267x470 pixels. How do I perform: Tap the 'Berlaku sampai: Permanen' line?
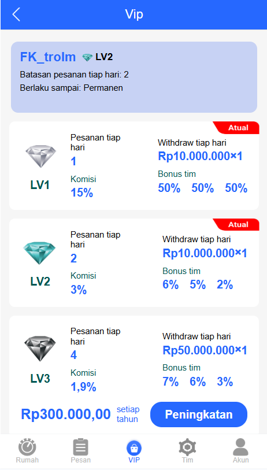coord(71,88)
